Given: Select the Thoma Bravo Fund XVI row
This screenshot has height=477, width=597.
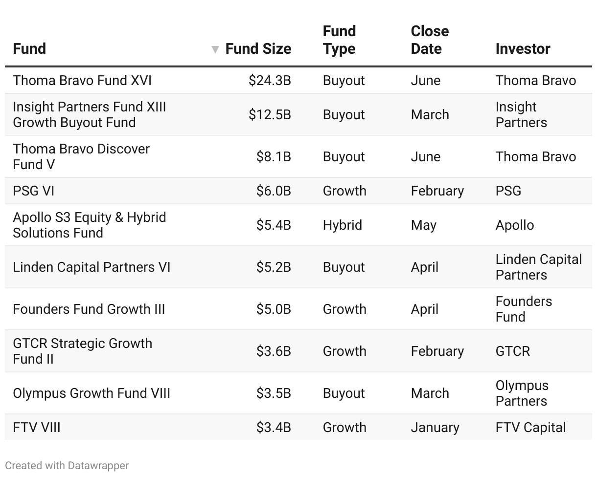Looking at the screenshot, I should pos(82,81).
